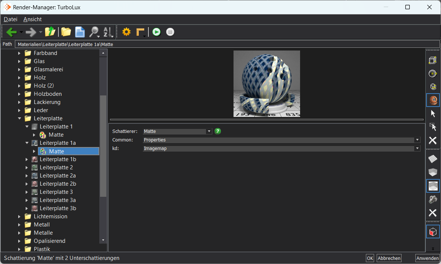Click the material preview sphere thumbnail

click(267, 84)
